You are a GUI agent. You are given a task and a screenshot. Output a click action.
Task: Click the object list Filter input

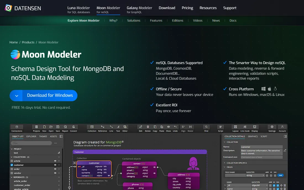click(x=31, y=143)
